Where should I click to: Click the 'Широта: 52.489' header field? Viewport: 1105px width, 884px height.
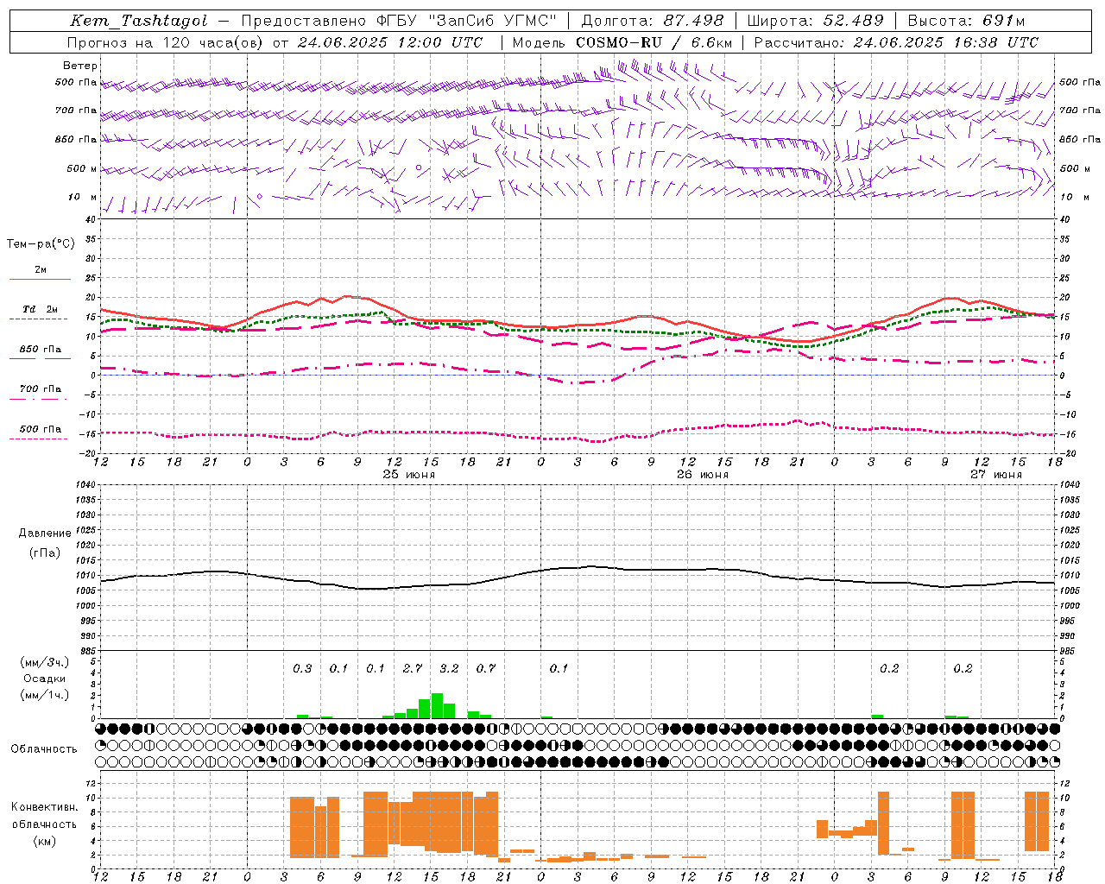pos(815,21)
